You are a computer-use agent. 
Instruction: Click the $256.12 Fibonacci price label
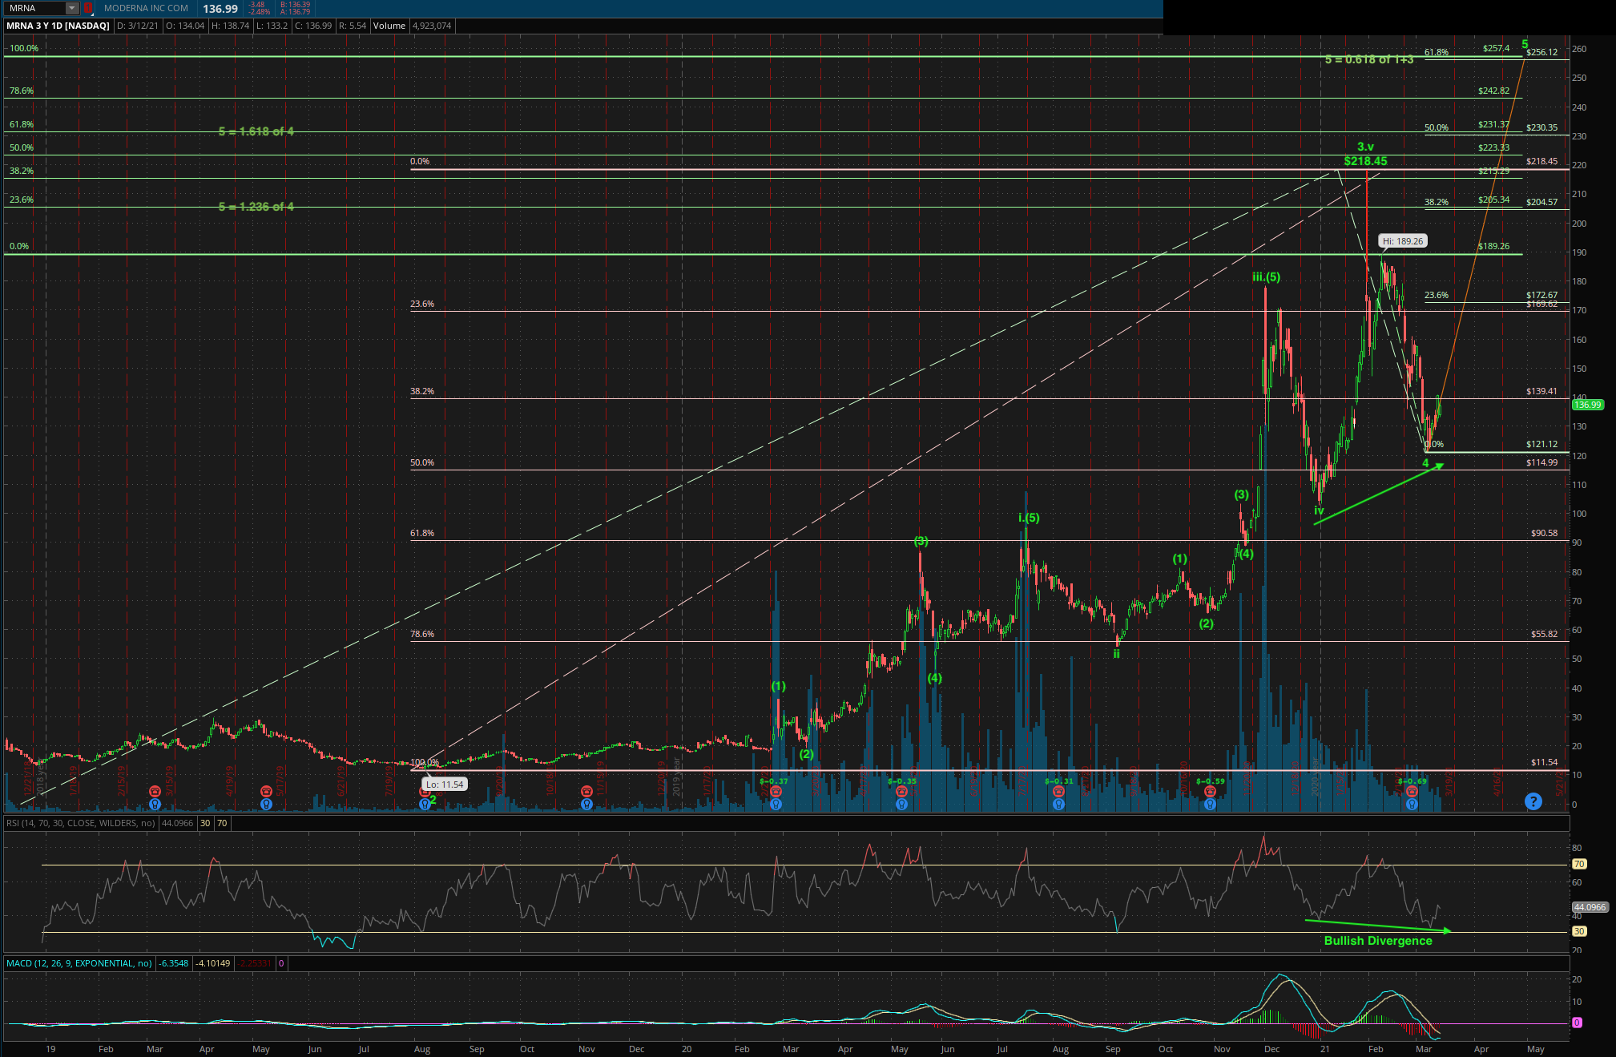pos(1541,52)
